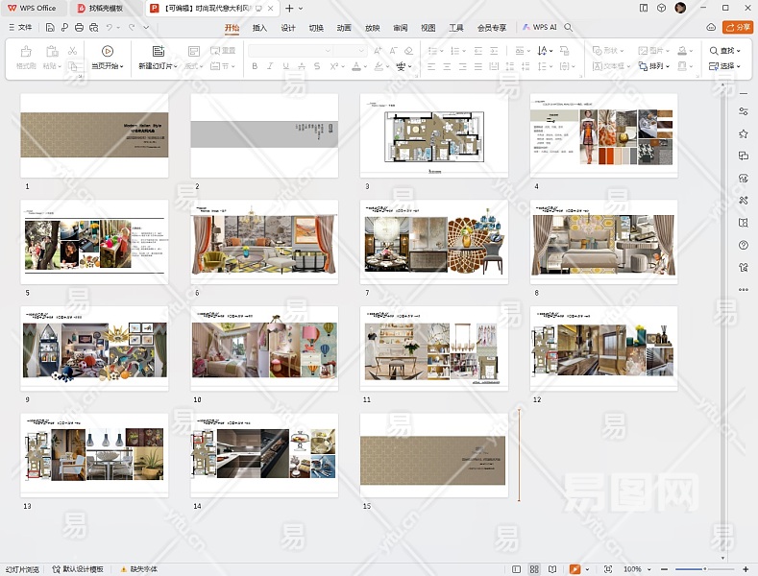The image size is (758, 576).
Task: Click the save icon in quick access toolbar
Action: pos(49,28)
